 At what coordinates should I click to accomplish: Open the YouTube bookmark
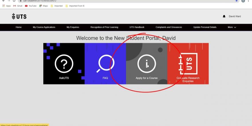point(31,6)
